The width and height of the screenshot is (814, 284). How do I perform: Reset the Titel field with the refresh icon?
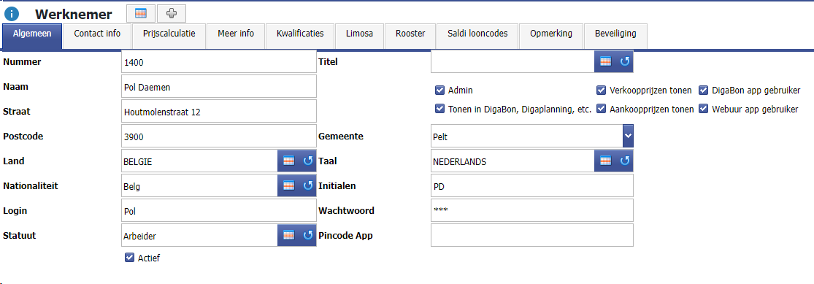coord(624,62)
